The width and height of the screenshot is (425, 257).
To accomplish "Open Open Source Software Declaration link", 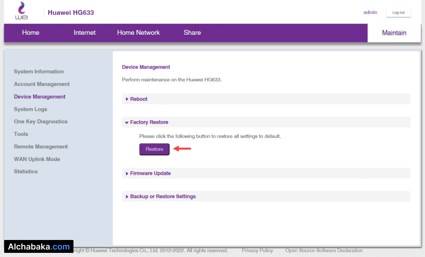I will pyautogui.click(x=324, y=251).
